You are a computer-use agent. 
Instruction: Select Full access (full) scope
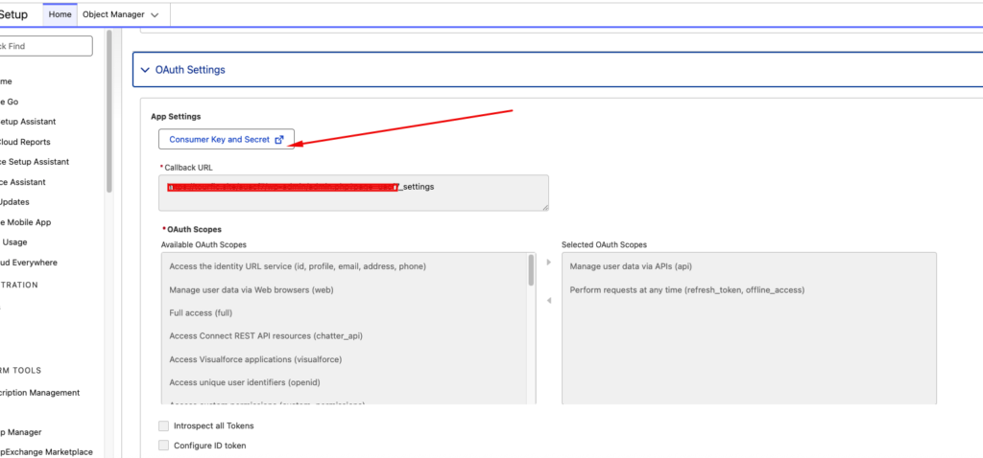tap(201, 312)
